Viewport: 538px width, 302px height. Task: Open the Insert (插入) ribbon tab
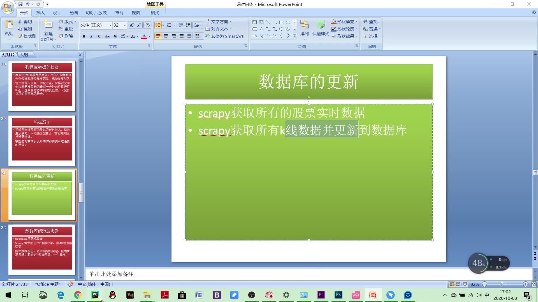point(40,13)
